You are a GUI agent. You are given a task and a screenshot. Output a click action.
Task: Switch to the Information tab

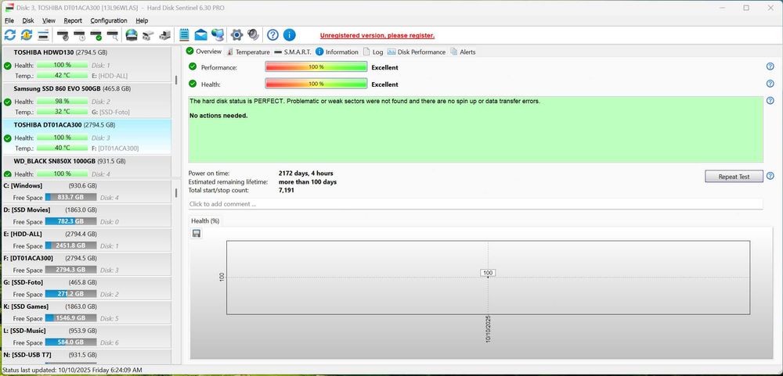tap(337, 52)
